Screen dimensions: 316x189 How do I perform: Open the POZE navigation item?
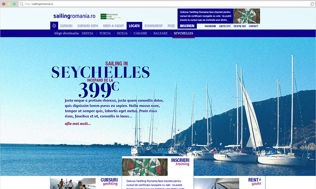click(171, 26)
